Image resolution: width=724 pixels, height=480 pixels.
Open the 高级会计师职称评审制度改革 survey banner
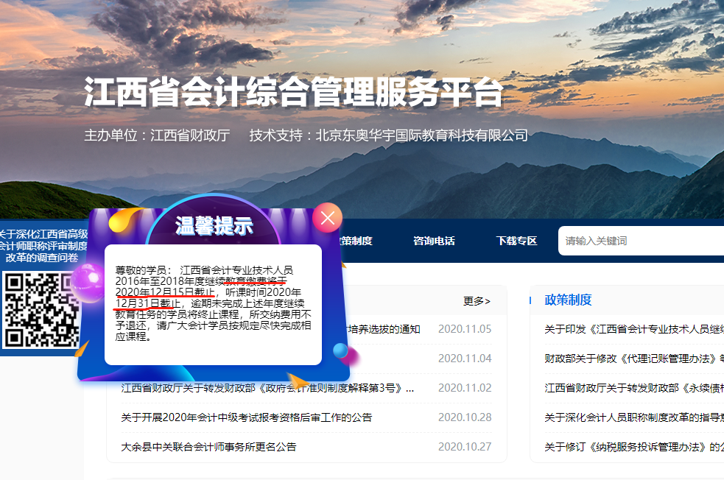point(44,246)
